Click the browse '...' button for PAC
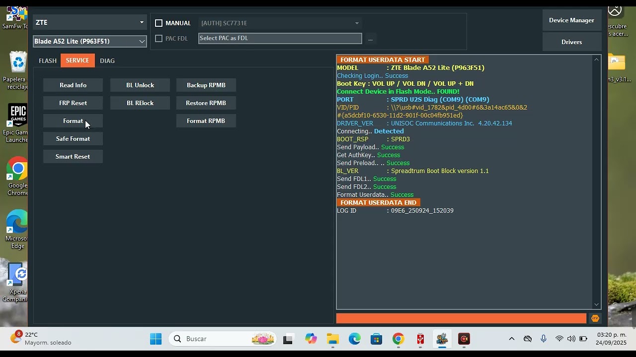The width and height of the screenshot is (636, 357). point(370,39)
